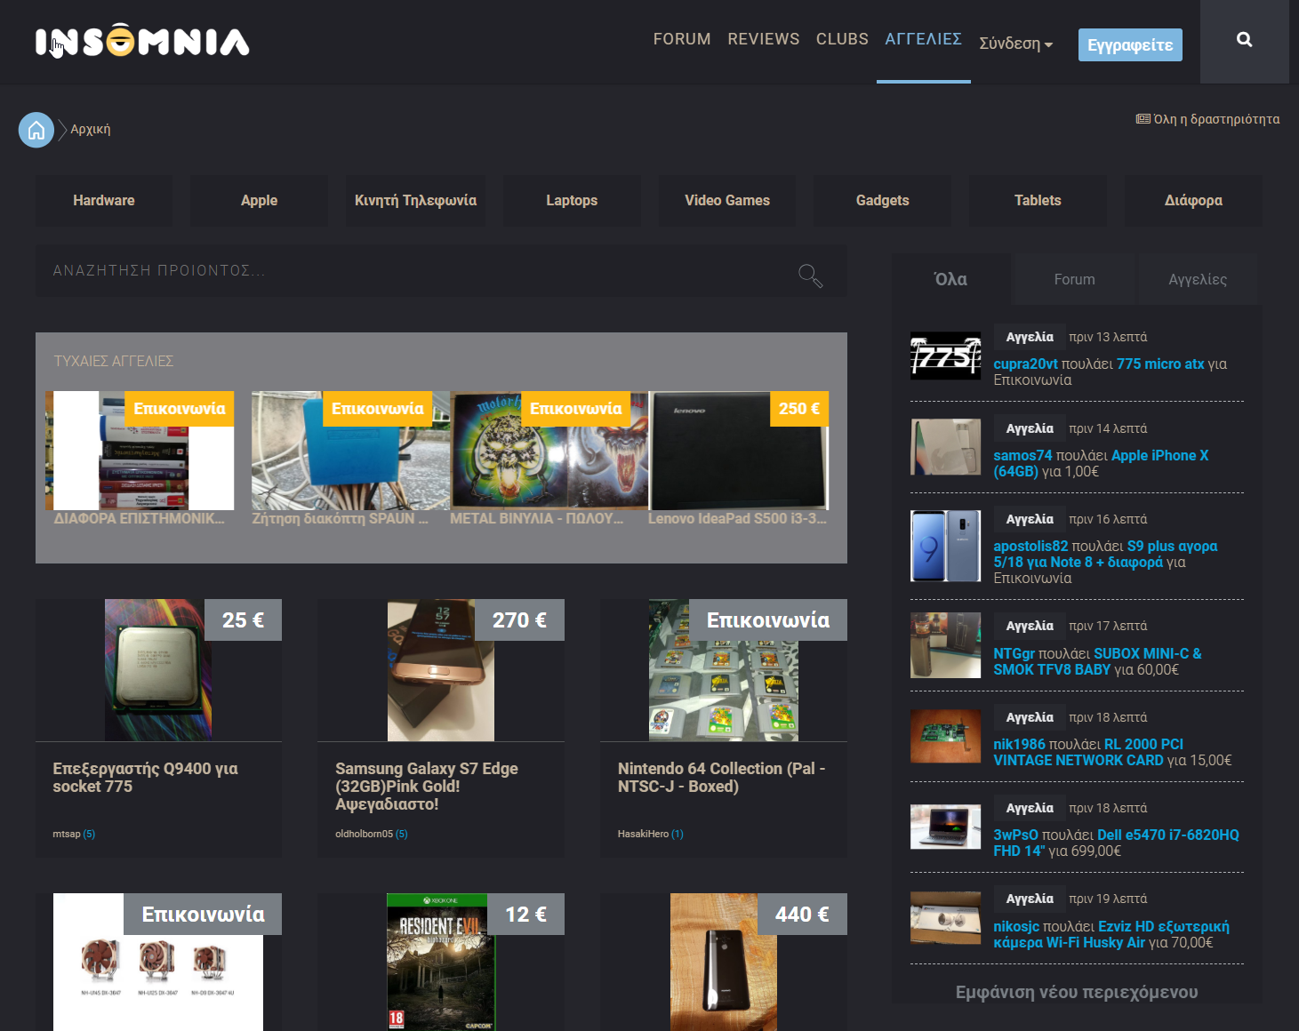1299x1031 pixels.
Task: Open the Hardware category
Action: (104, 201)
